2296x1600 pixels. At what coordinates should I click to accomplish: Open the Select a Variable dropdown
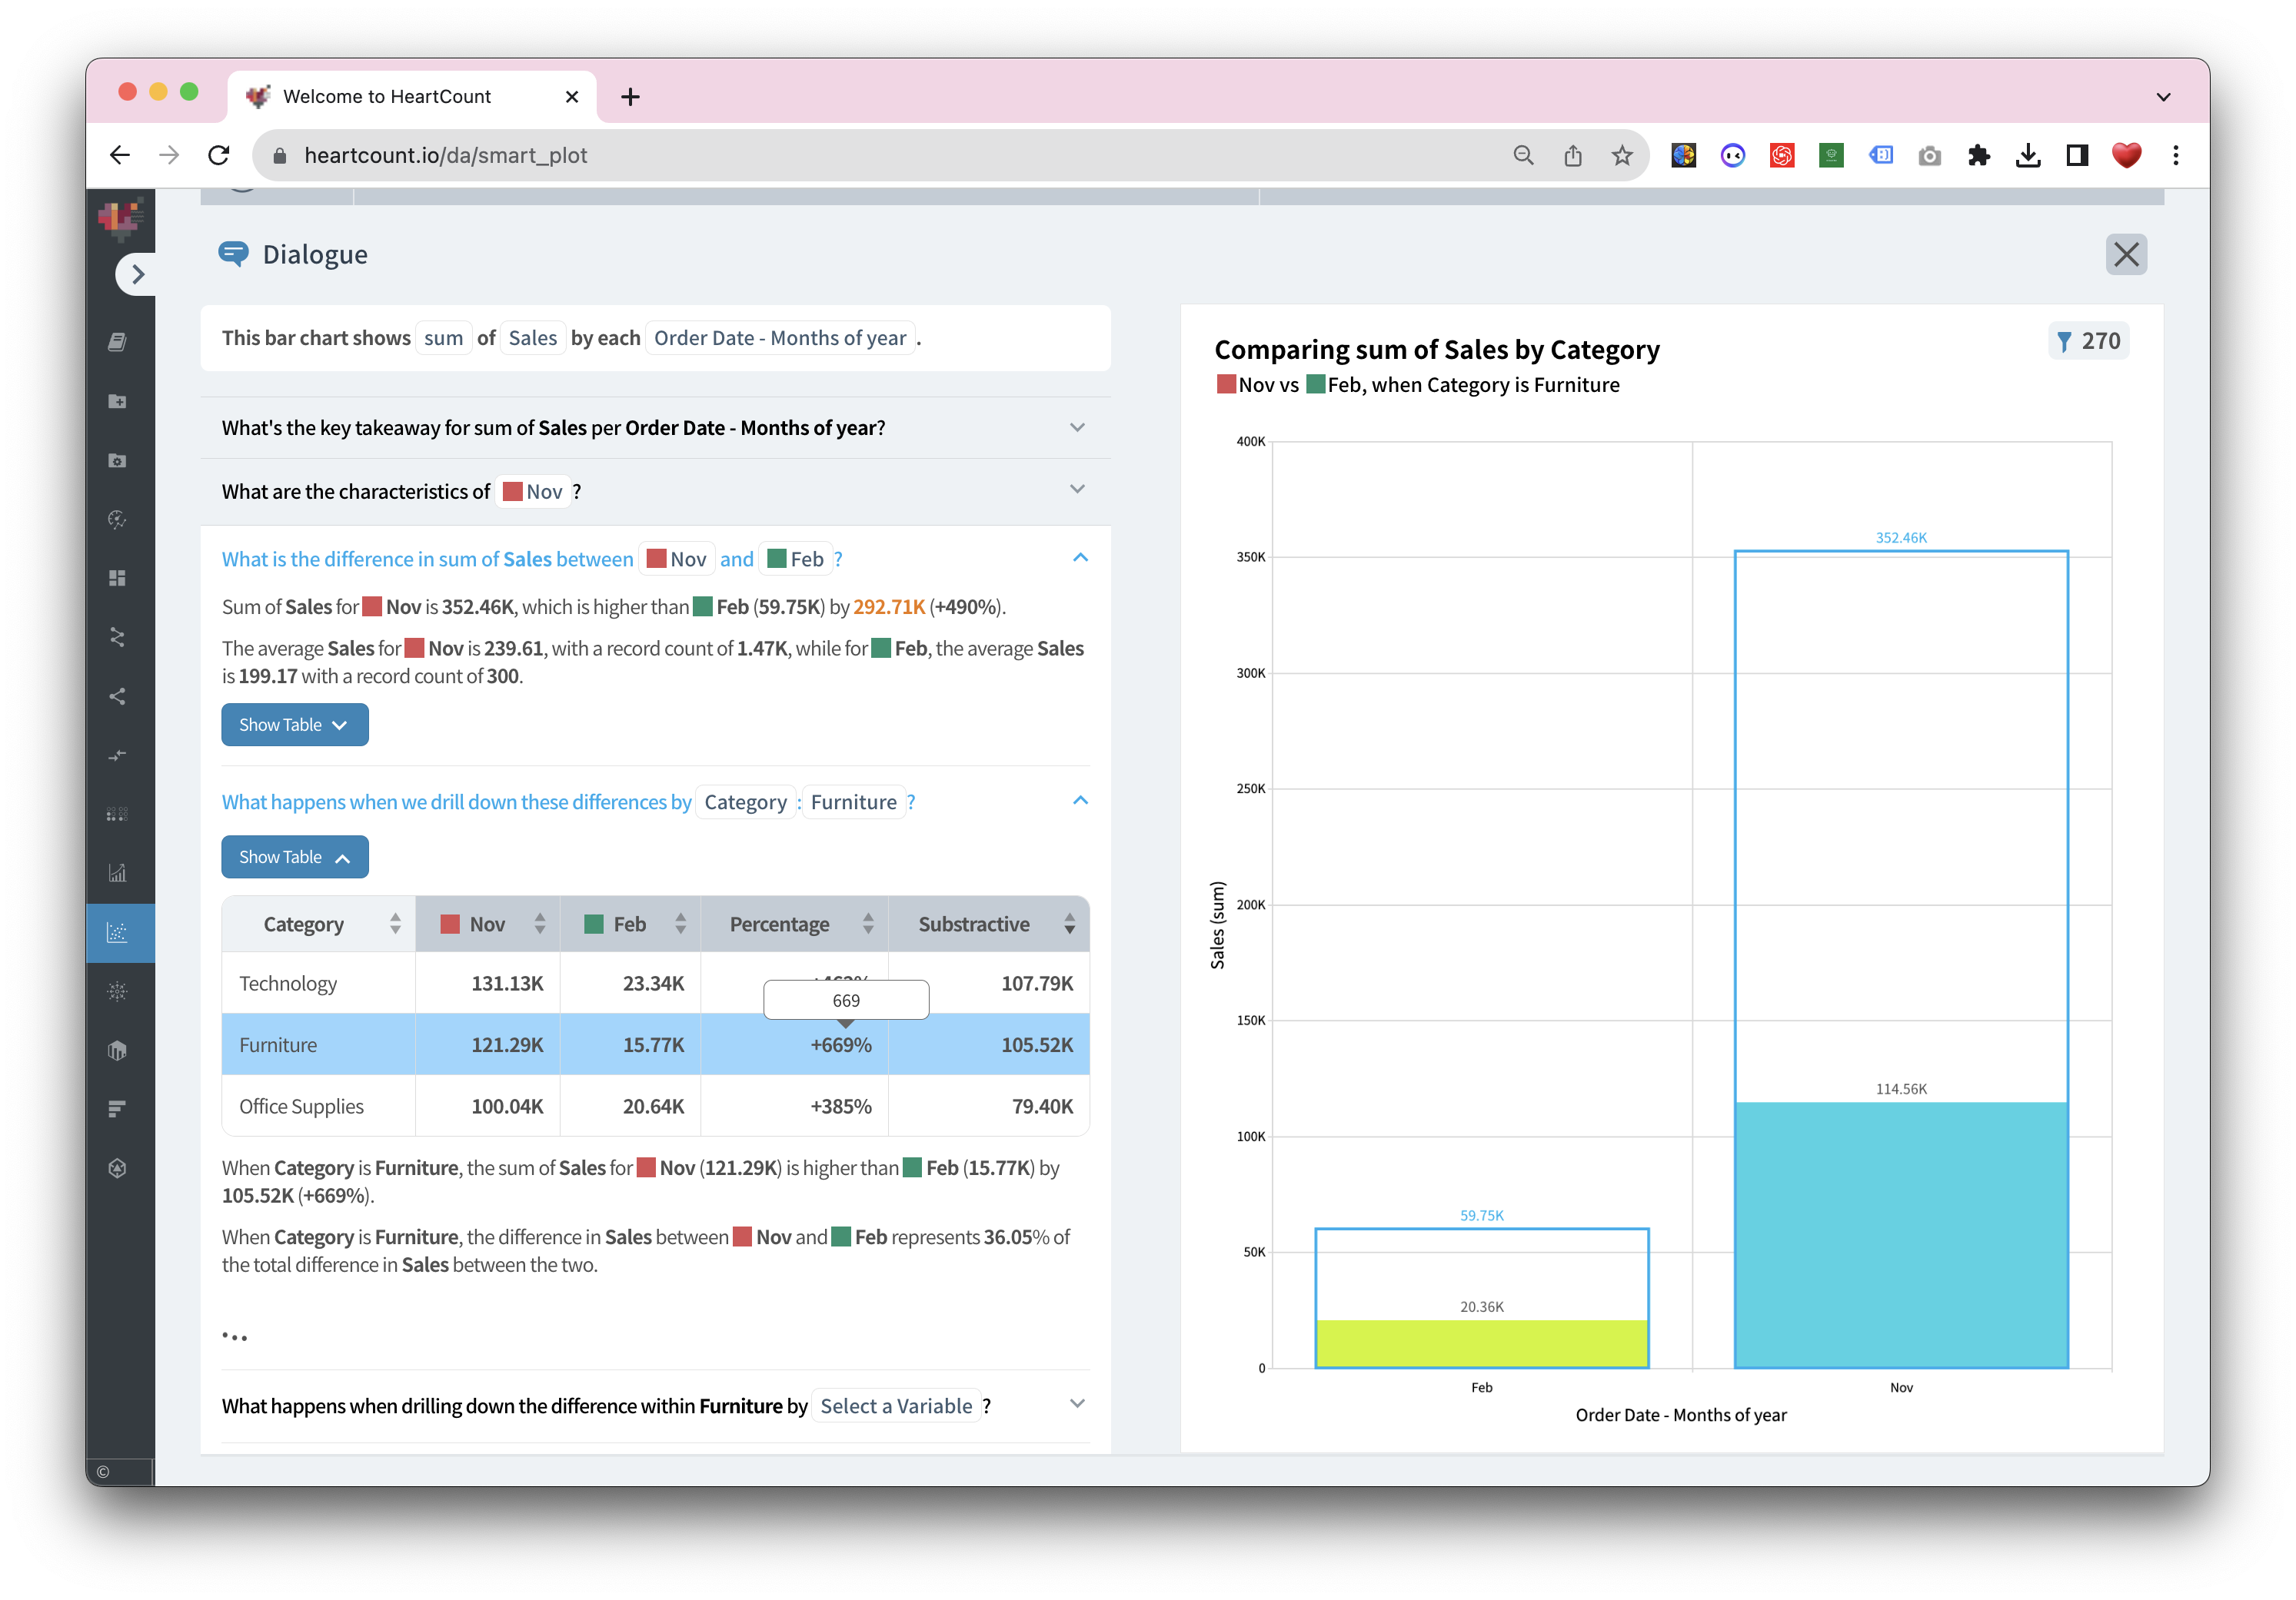point(896,1406)
